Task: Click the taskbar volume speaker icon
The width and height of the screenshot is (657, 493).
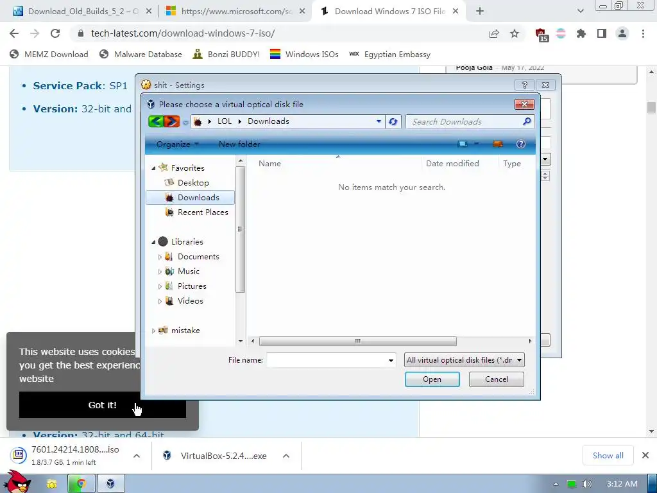Action: (x=586, y=484)
